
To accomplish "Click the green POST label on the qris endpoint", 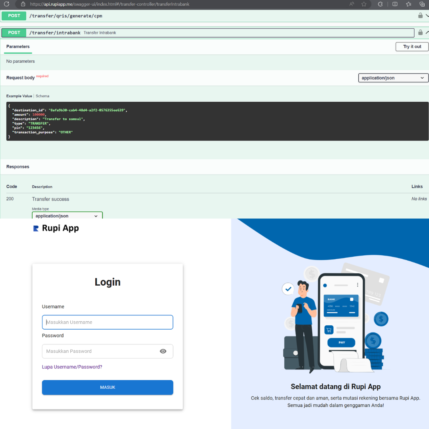I will pyautogui.click(x=14, y=15).
